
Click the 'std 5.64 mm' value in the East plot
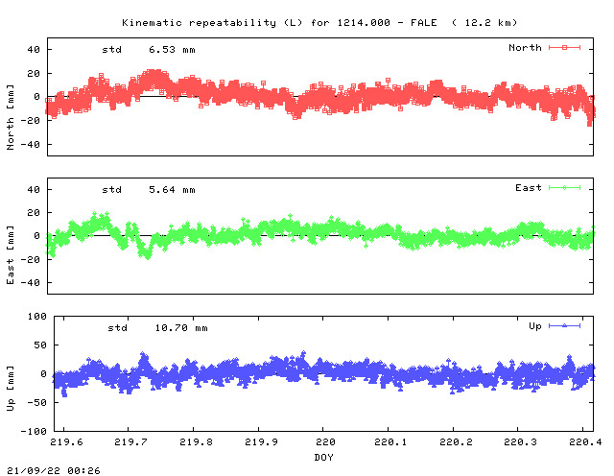click(149, 190)
